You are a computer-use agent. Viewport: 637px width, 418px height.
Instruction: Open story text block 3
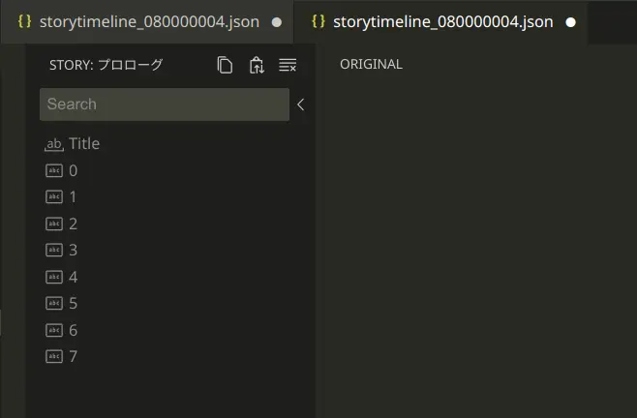click(x=73, y=251)
